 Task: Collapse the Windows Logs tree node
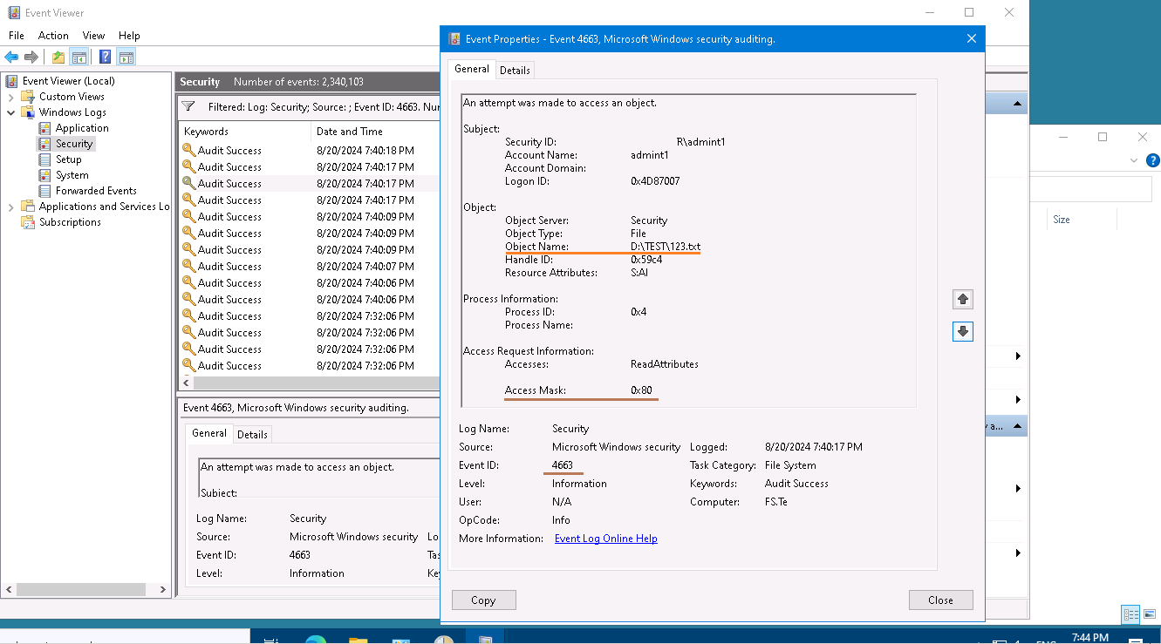[x=11, y=112]
